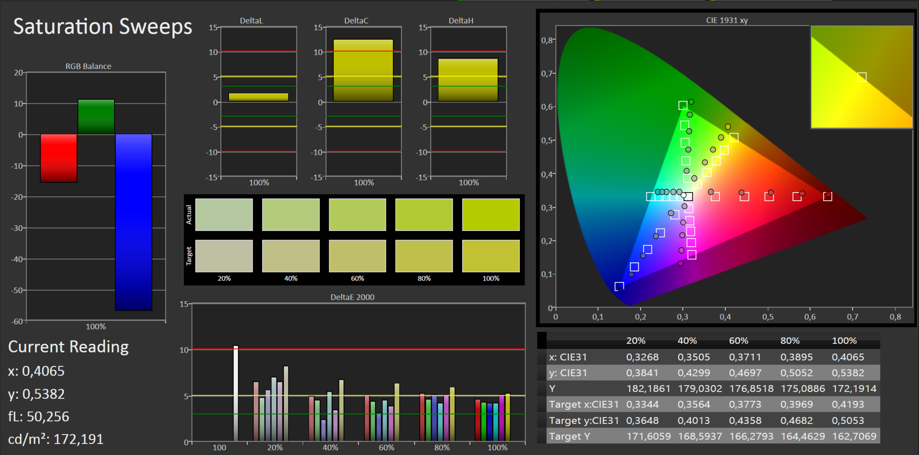Click the "RGB Balance" chart title
This screenshot has width=919, height=455.
89,66
